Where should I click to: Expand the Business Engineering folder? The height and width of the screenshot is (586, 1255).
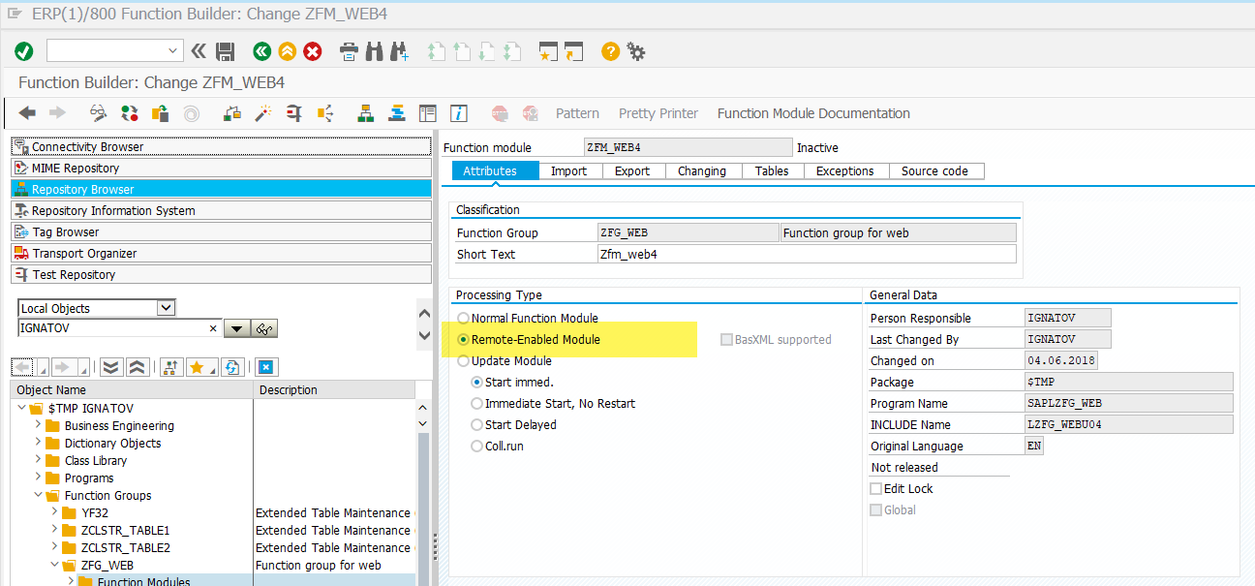click(x=39, y=425)
